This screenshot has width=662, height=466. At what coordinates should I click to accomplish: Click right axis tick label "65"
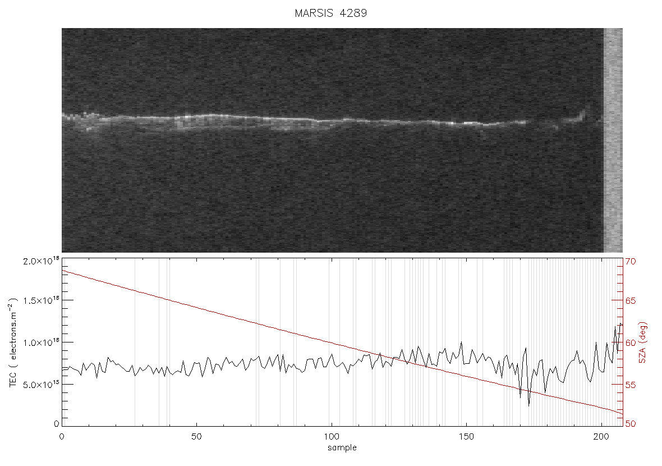click(x=631, y=301)
